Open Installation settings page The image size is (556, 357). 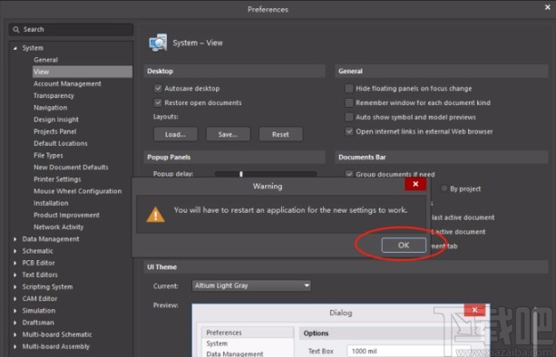point(51,203)
